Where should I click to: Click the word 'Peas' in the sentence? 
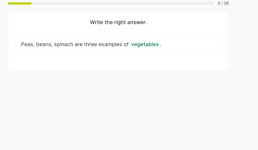[x=27, y=44]
